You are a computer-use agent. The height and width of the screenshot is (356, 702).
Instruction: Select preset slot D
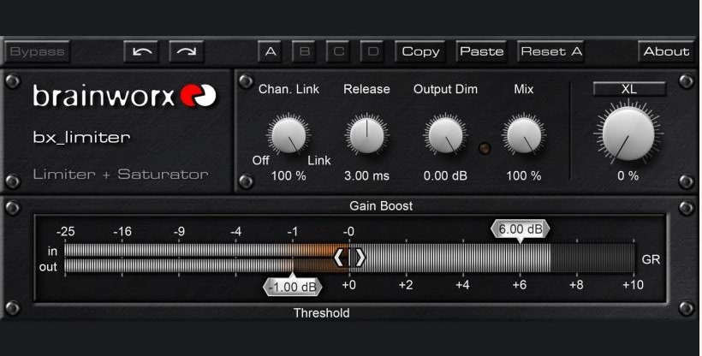372,51
